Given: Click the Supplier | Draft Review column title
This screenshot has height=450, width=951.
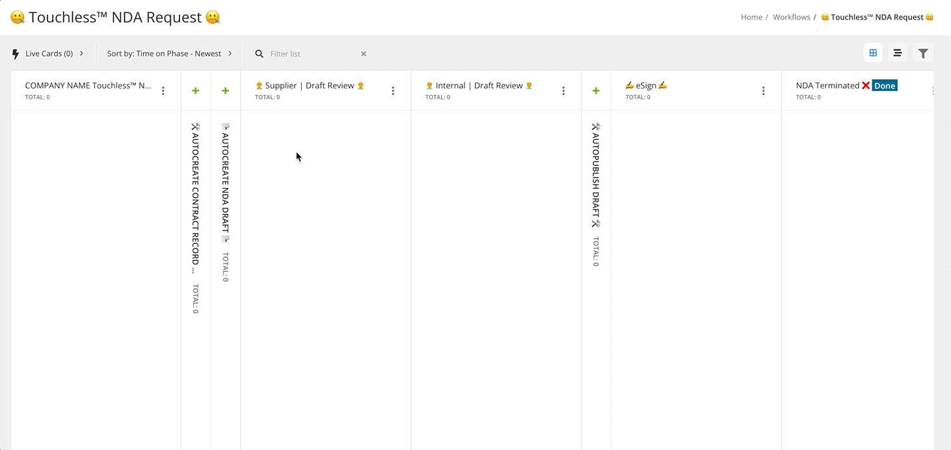Looking at the screenshot, I should coord(310,85).
